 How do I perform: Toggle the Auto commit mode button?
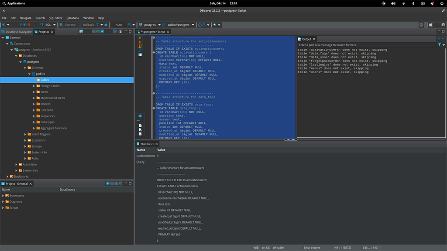point(119,25)
